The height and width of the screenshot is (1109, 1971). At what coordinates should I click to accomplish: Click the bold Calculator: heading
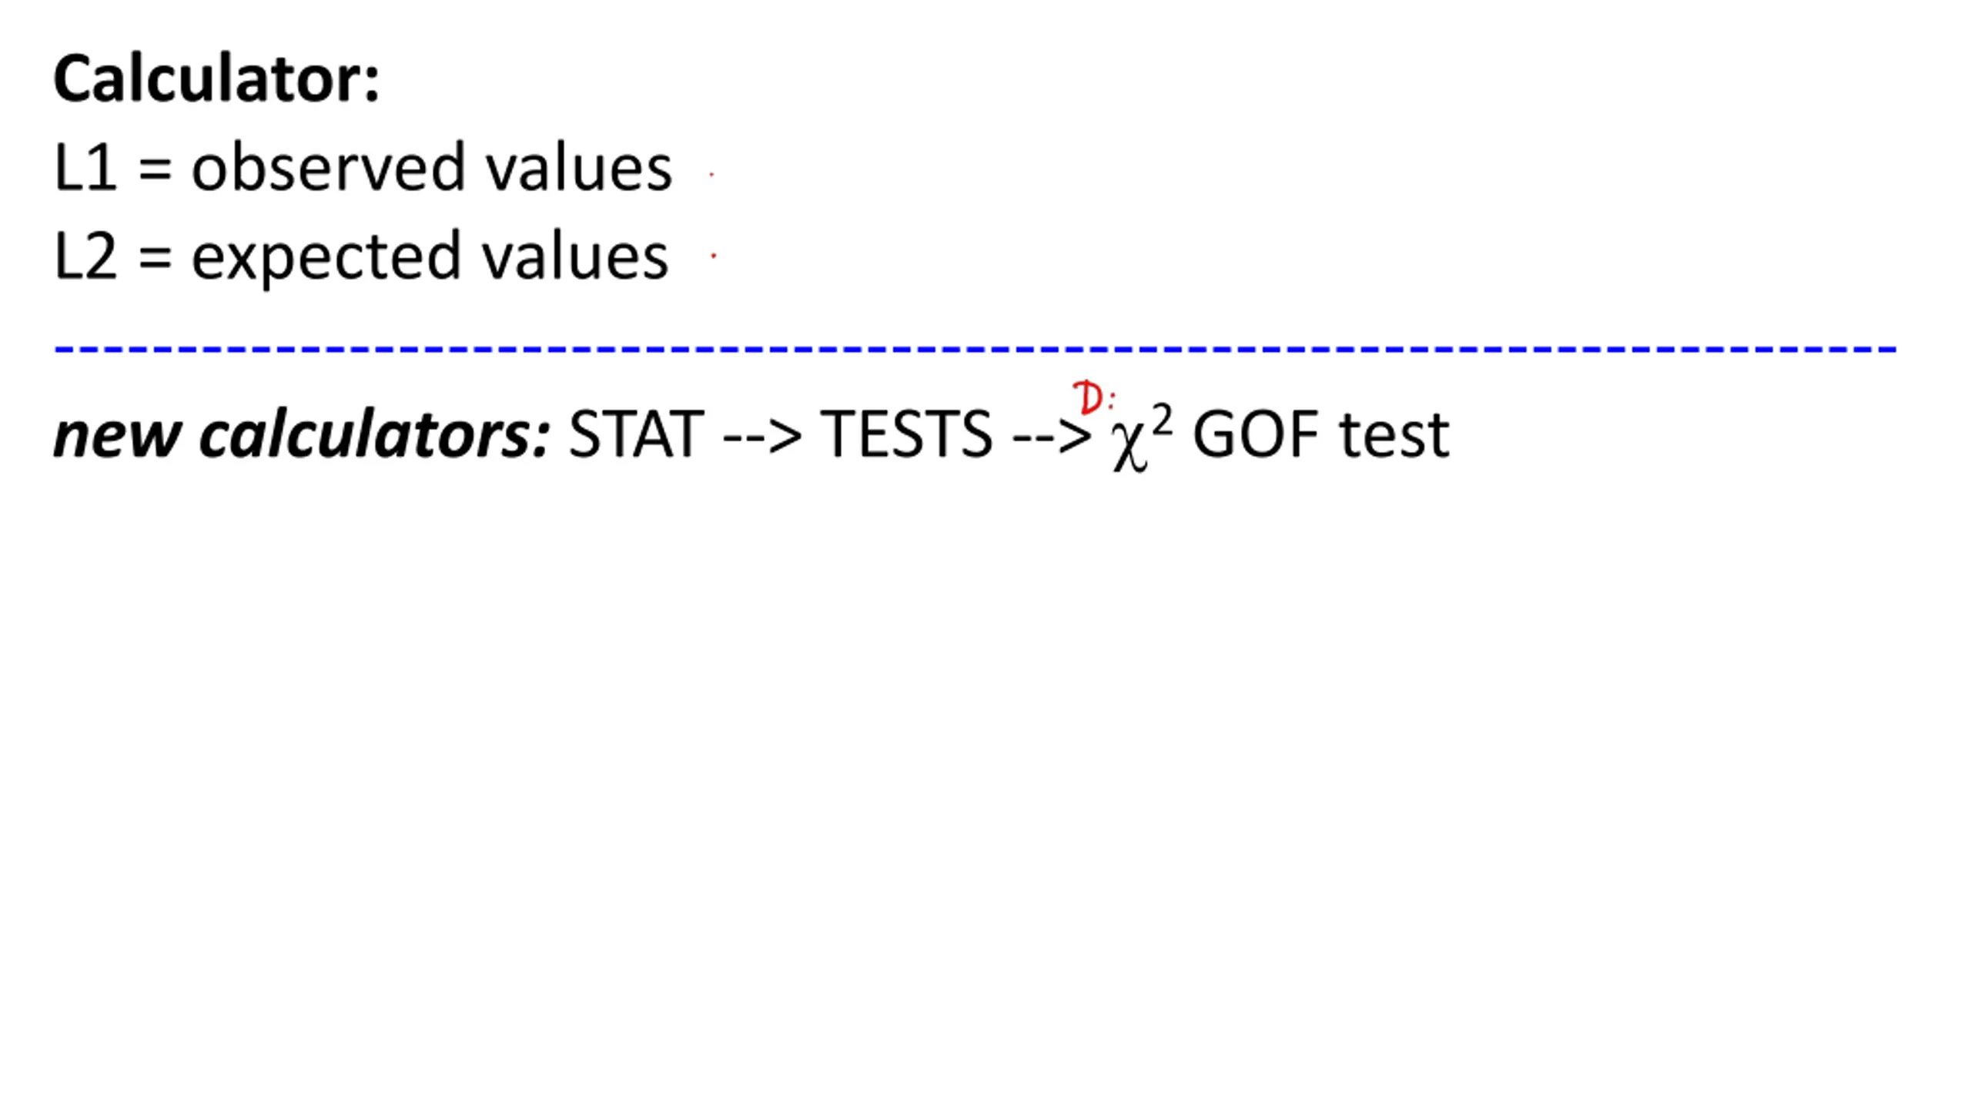pos(216,79)
